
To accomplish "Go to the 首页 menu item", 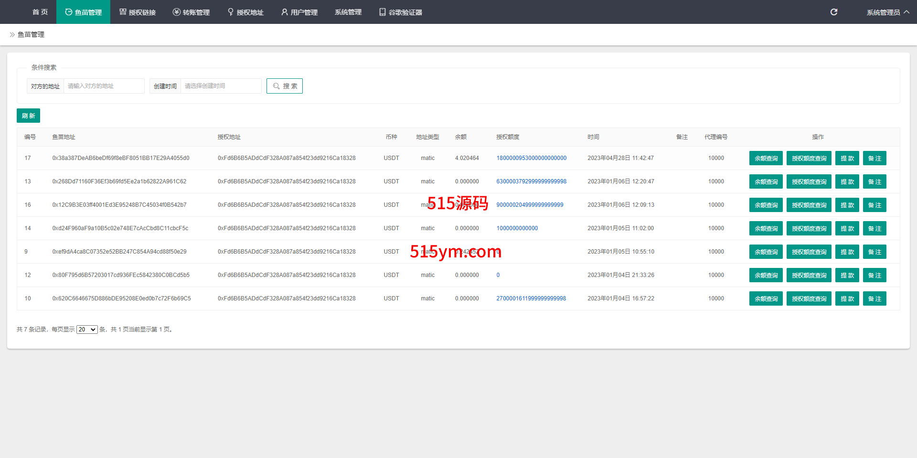I will [x=40, y=12].
